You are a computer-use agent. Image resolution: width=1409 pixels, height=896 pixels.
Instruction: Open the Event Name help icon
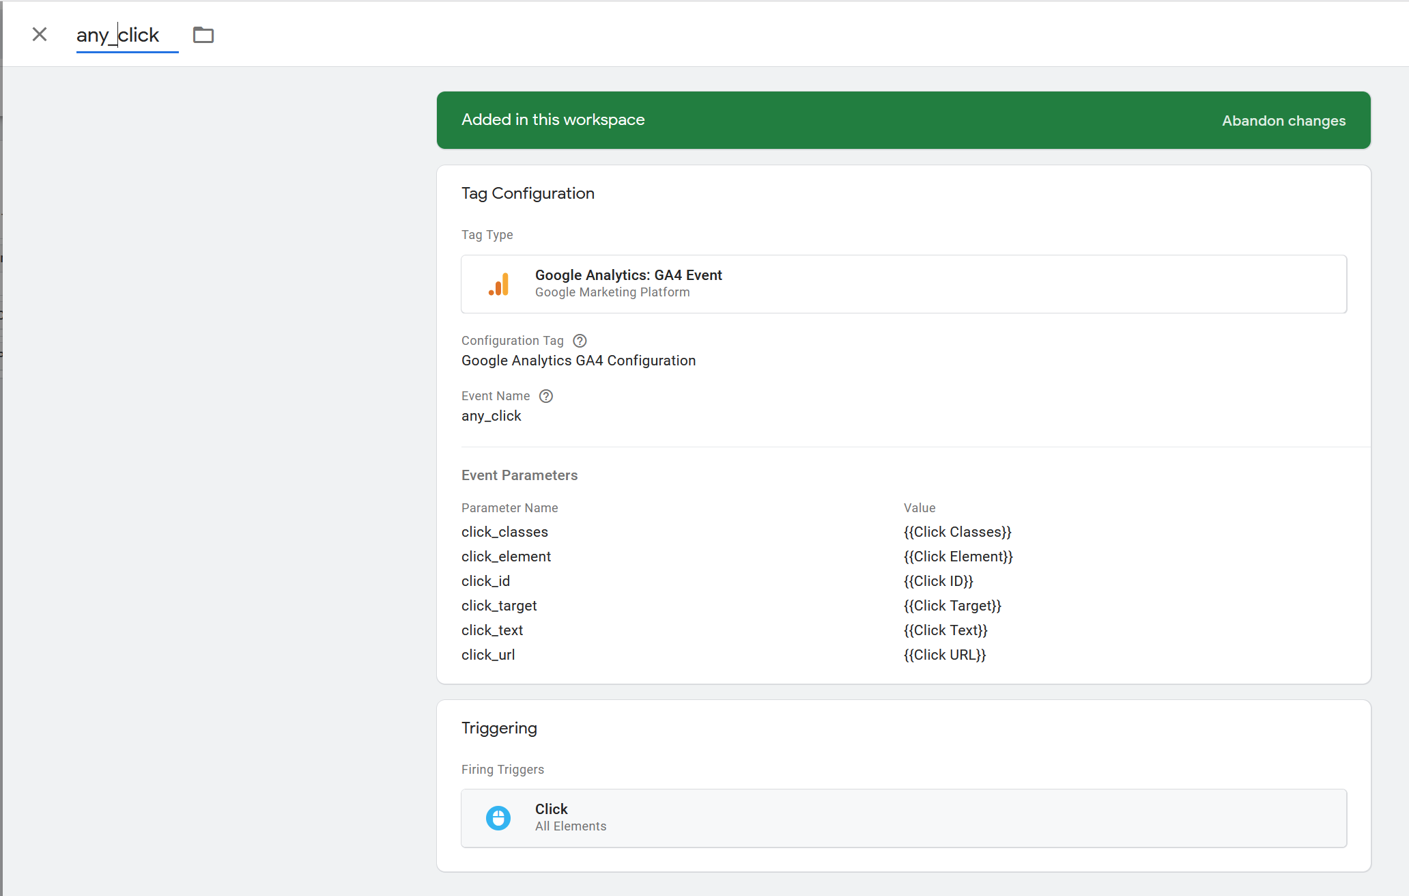click(x=546, y=396)
